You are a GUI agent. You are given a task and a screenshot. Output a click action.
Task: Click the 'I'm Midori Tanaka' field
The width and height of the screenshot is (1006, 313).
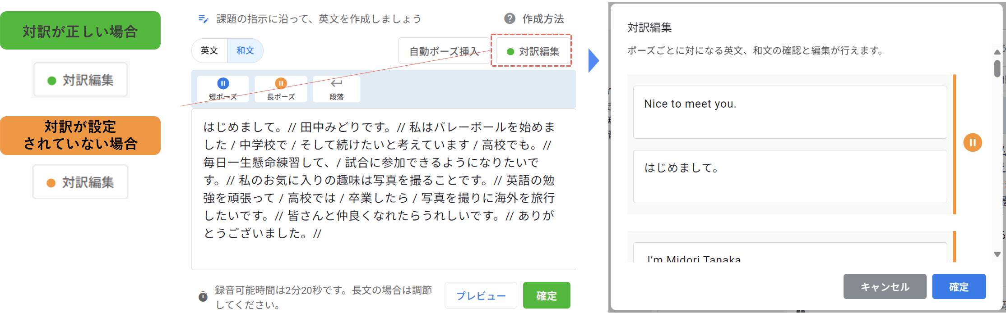[x=790, y=253]
